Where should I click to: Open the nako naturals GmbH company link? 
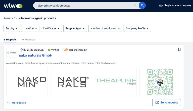point(36,55)
